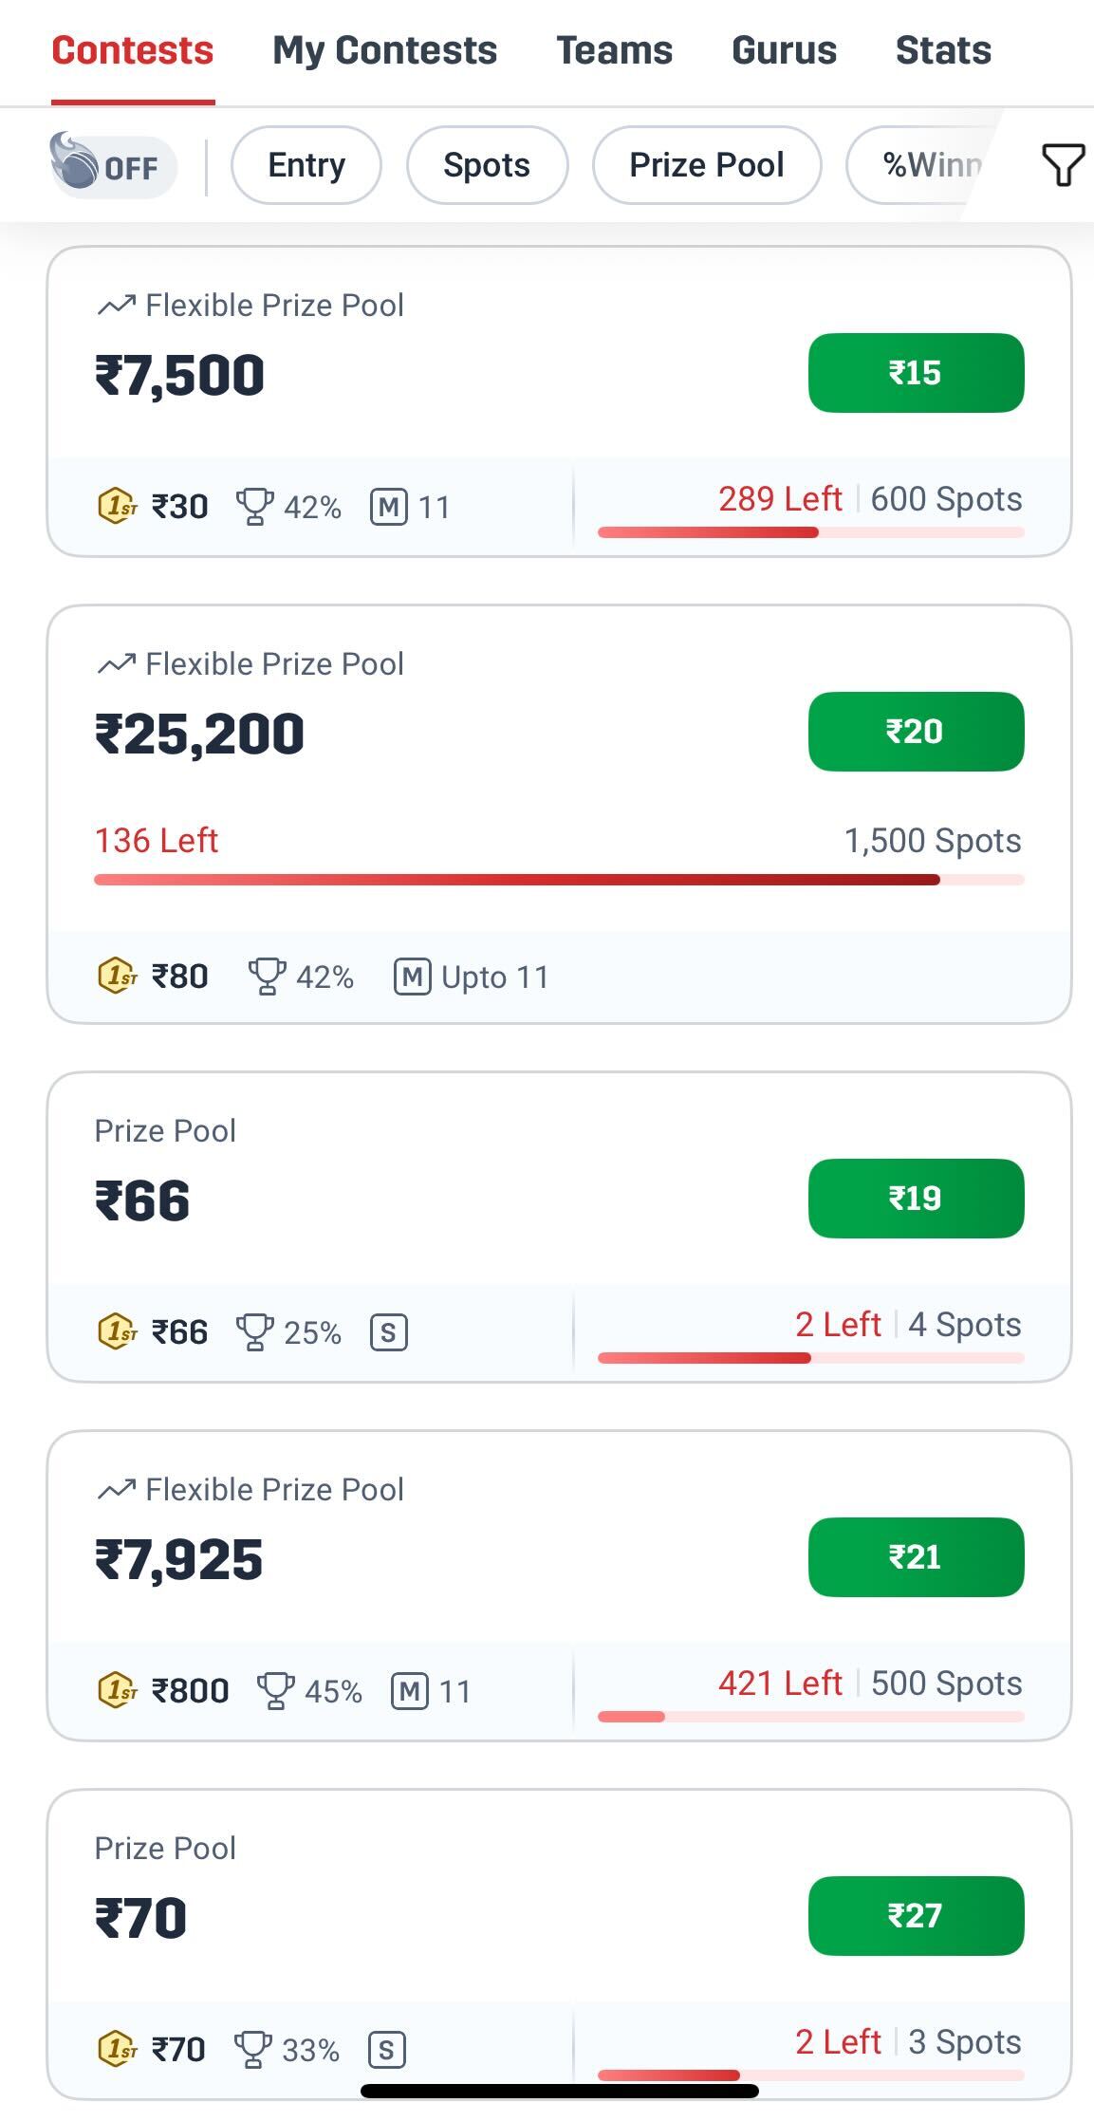Switch to My Contests tab
This screenshot has height=2121, width=1094.
click(x=384, y=50)
